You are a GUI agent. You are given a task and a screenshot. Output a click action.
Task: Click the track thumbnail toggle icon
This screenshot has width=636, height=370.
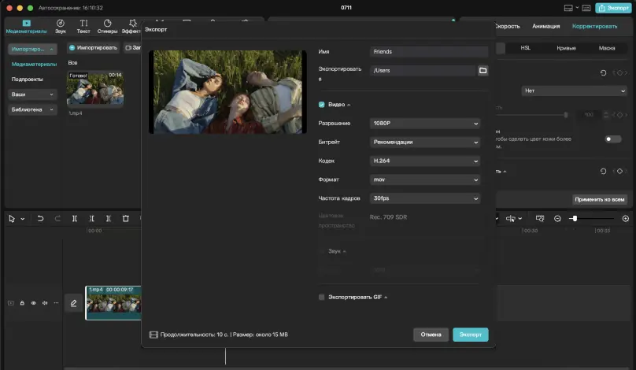(11, 303)
